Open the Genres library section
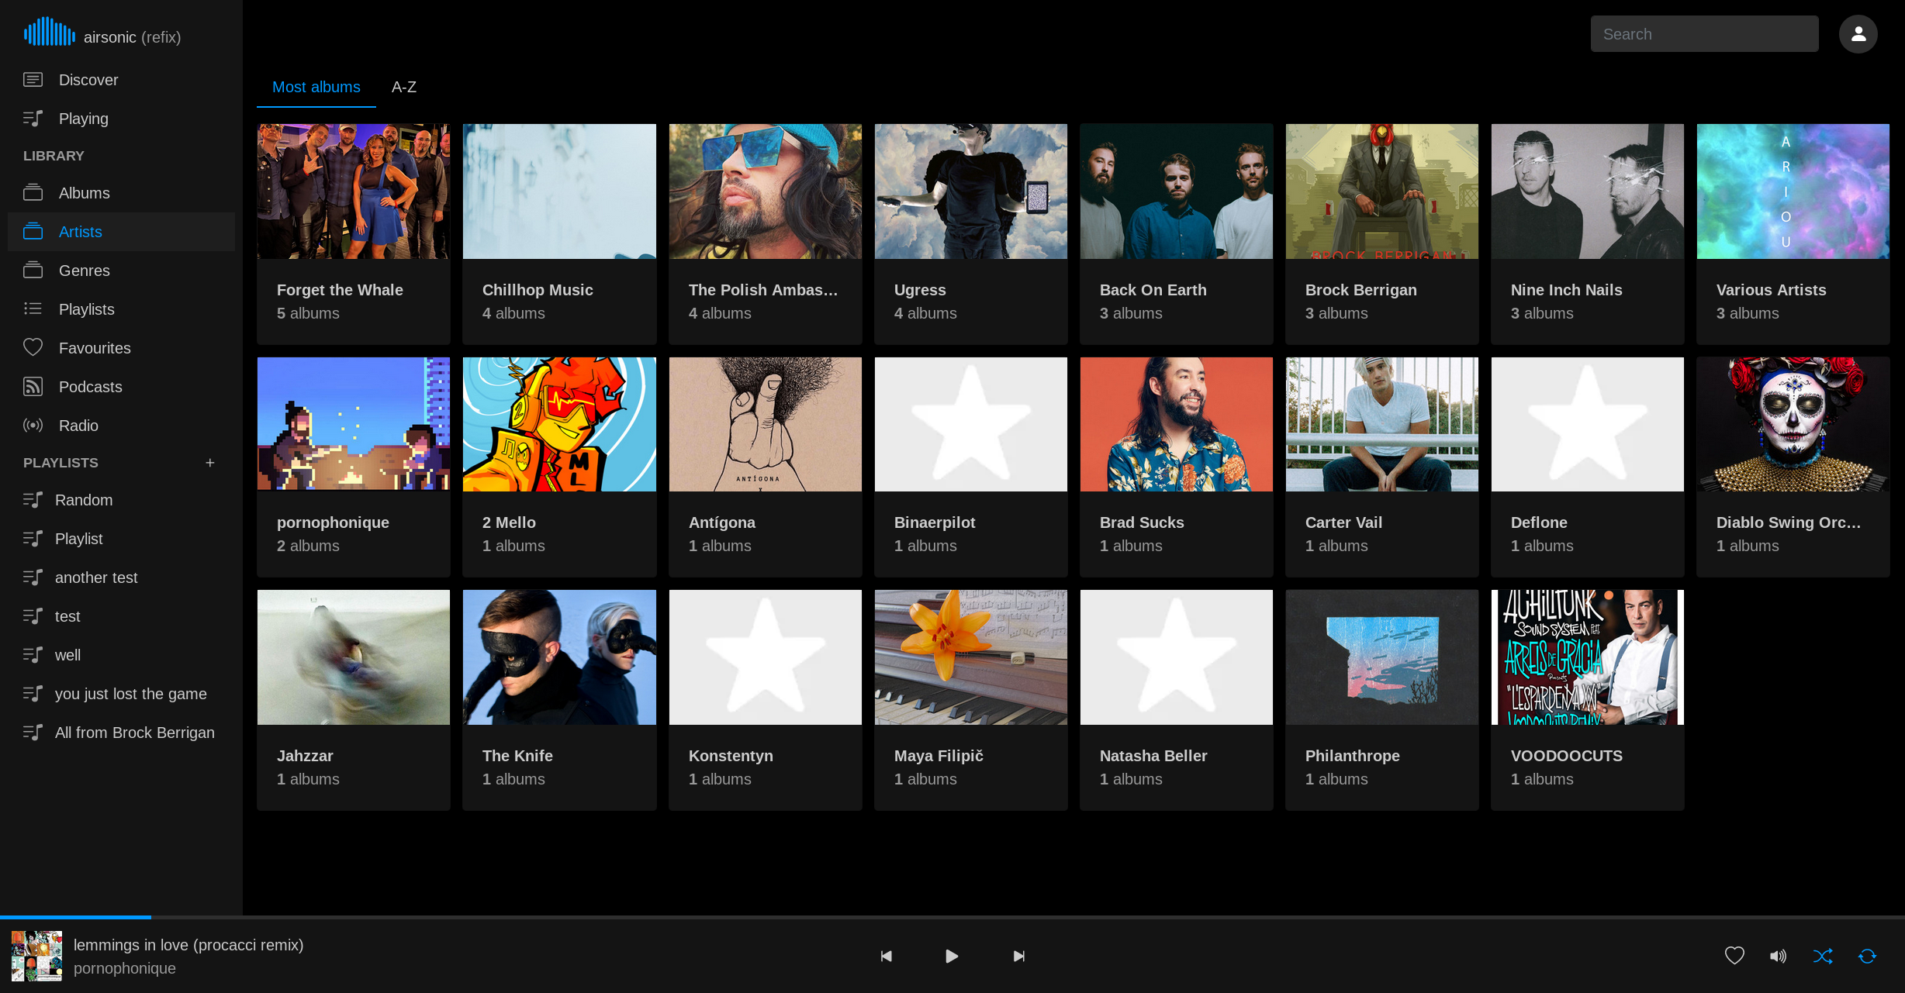Screen dimensions: 1905x993 click(x=84, y=271)
